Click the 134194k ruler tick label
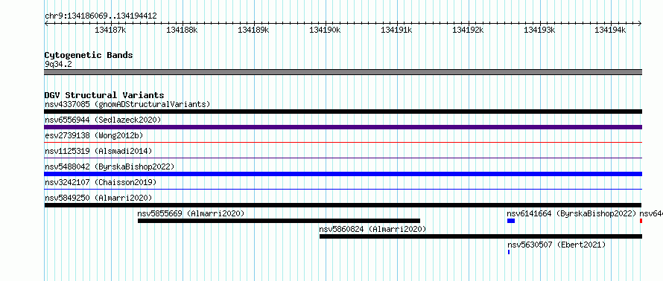 [611, 30]
